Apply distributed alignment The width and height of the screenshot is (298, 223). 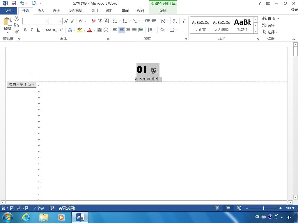[141, 30]
